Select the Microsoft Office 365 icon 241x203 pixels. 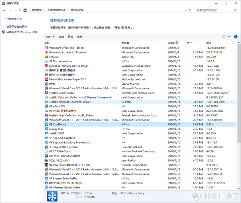click(x=46, y=48)
